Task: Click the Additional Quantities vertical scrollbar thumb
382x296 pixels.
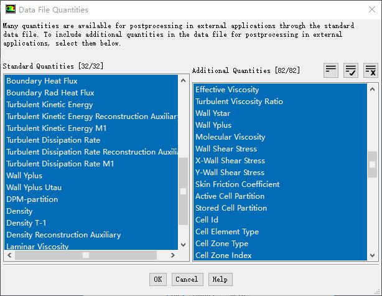Action: pos(372,165)
